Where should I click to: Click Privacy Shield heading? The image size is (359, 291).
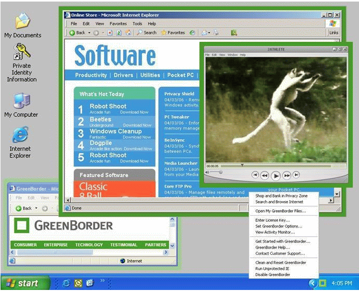[x=179, y=94]
